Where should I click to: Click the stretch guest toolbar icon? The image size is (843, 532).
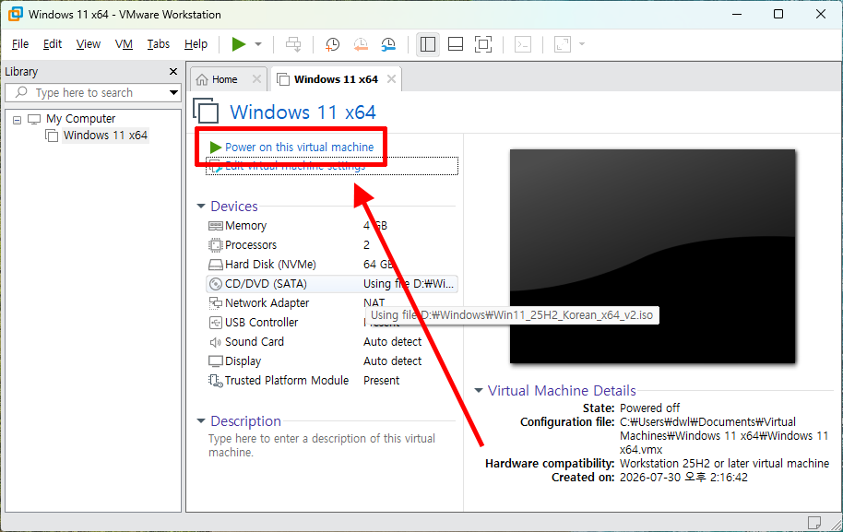coord(563,44)
